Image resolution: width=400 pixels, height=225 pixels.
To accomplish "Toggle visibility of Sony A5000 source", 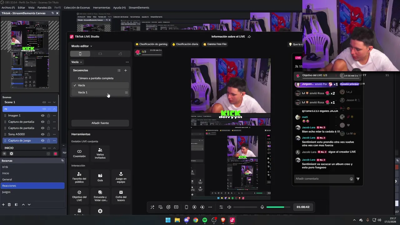I will [43, 134].
